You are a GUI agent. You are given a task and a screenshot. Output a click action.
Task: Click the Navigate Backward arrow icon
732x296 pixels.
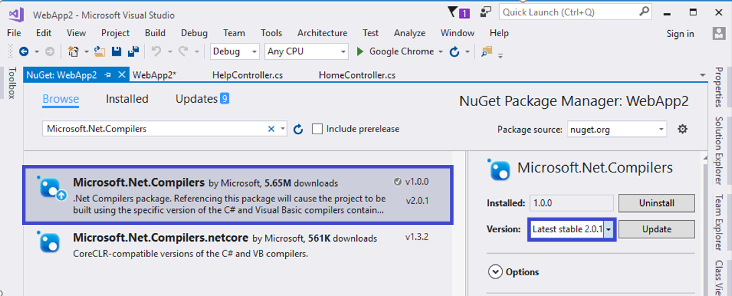pyautogui.click(x=23, y=52)
